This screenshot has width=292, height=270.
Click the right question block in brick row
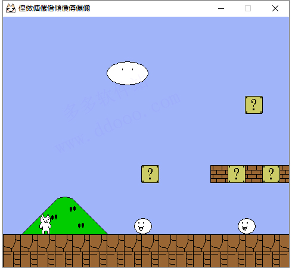pos(271,174)
